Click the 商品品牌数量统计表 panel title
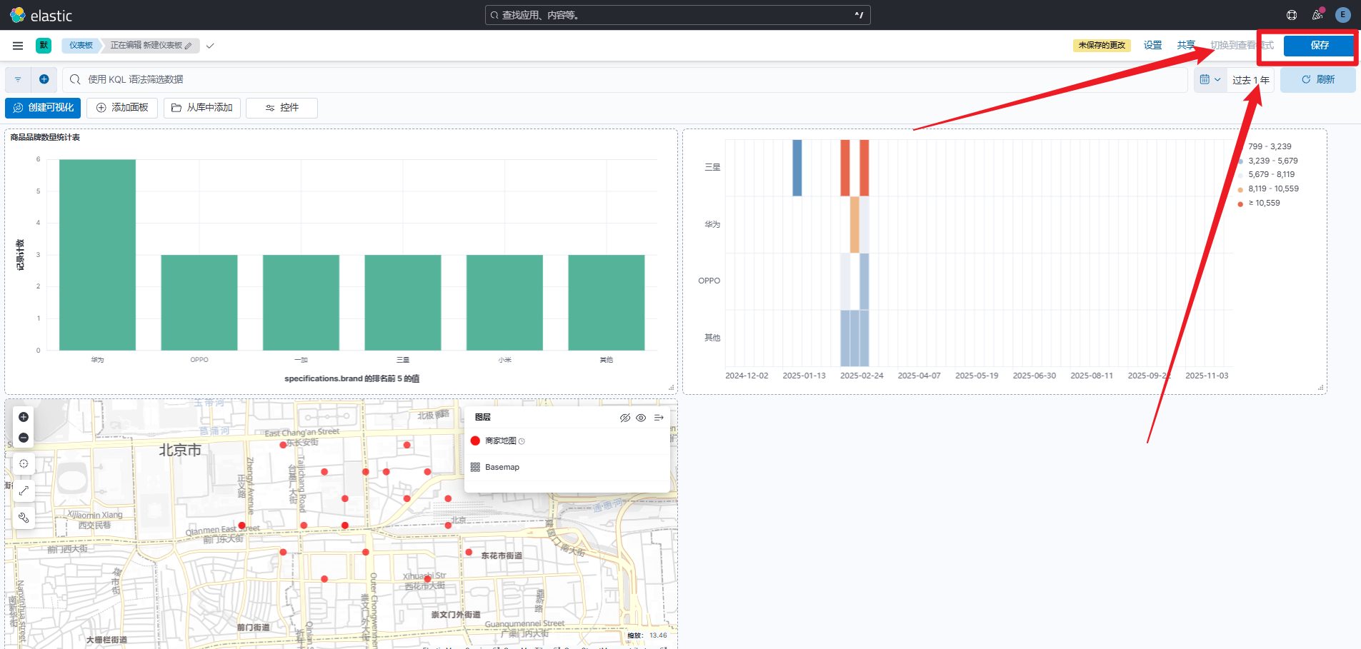This screenshot has height=649, width=1361. pyautogui.click(x=45, y=137)
